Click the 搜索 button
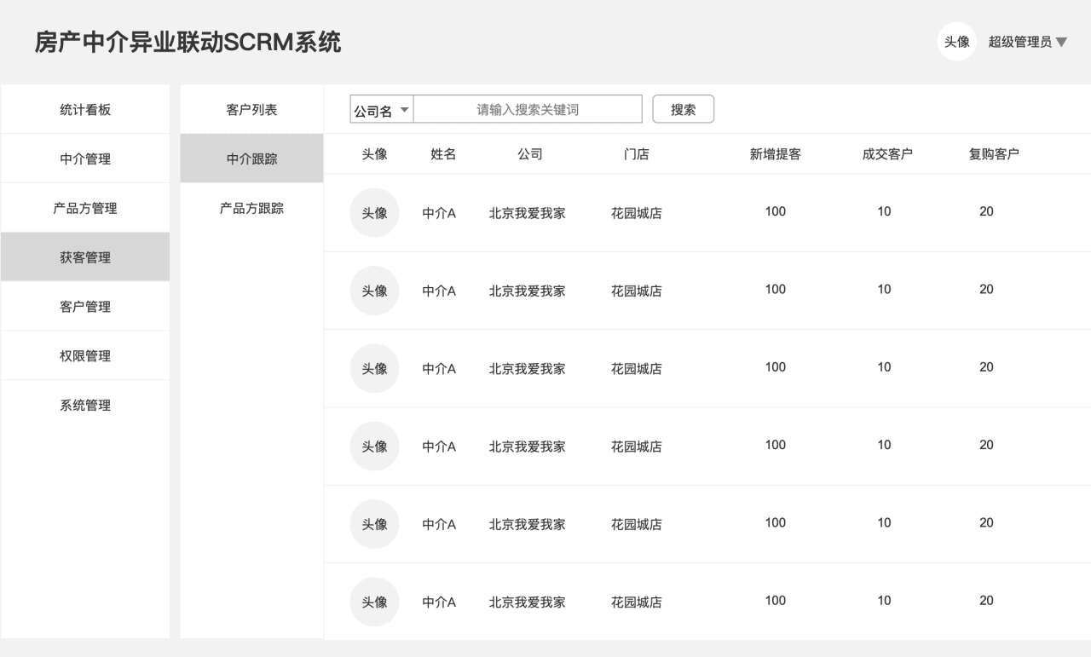The image size is (1091, 657). coord(683,110)
